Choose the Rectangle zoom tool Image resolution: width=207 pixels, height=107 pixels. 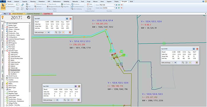30,9
